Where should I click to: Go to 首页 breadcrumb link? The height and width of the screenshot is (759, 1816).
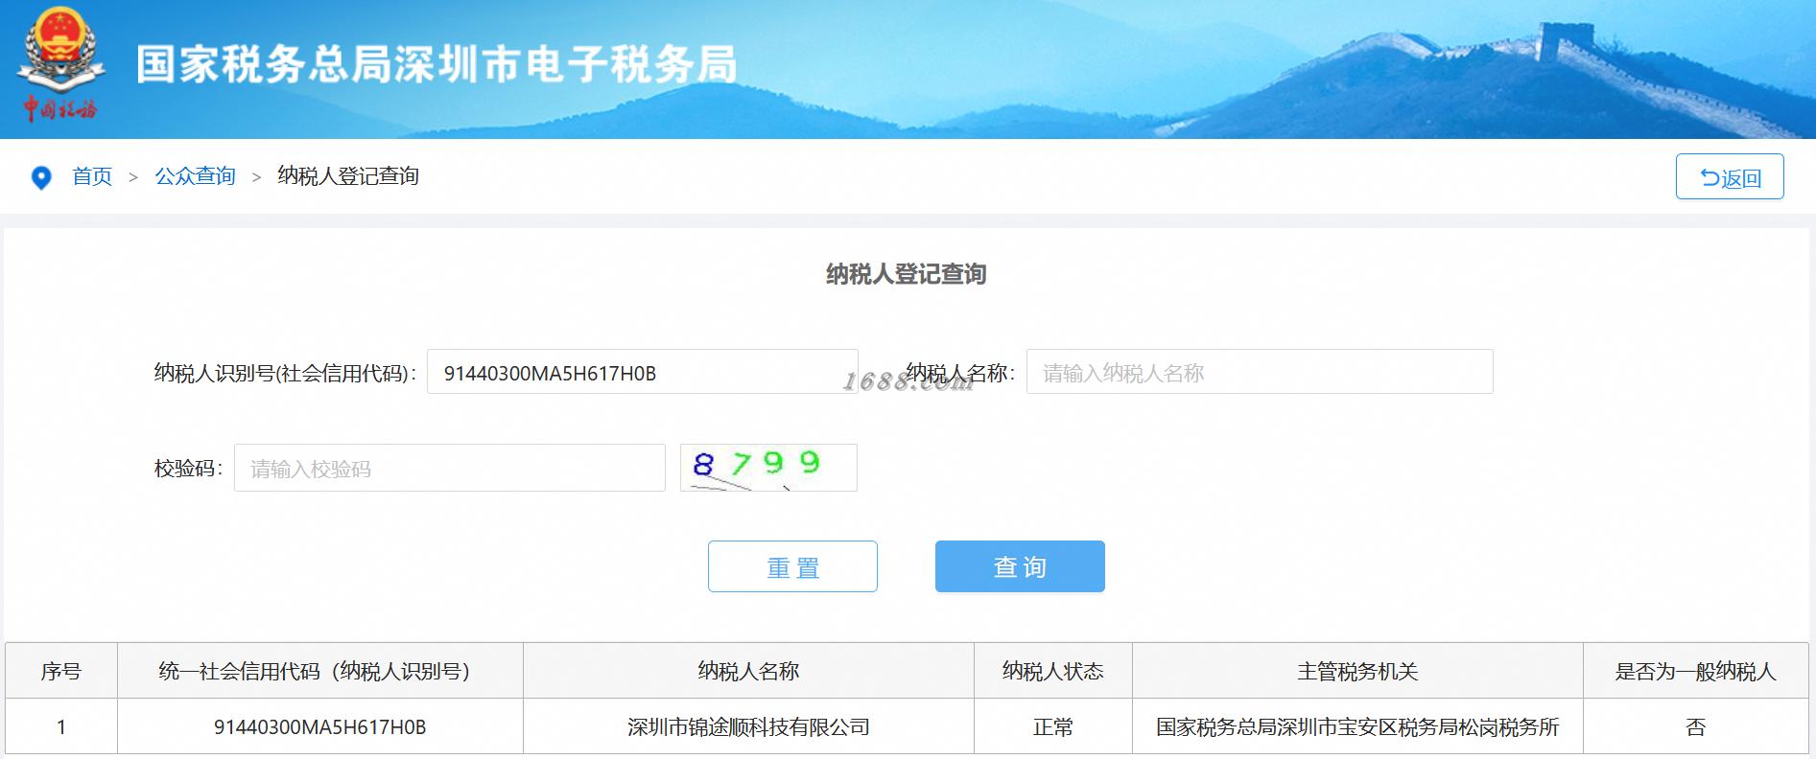(x=92, y=176)
